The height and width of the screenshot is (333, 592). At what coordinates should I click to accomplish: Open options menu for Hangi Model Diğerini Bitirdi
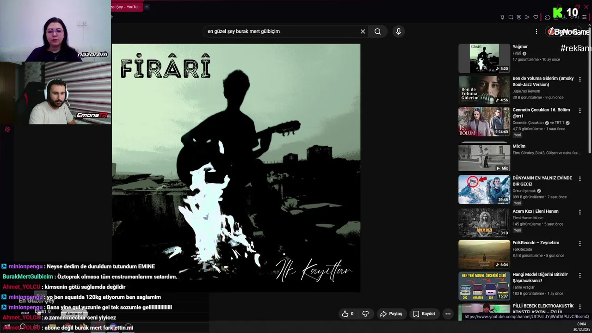(580, 275)
